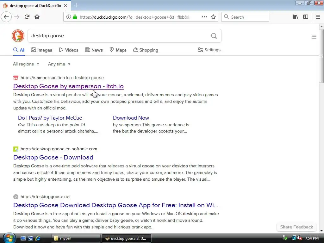324x243 pixels.
Task: Click the desktopgoose.net URL text
Action: pyautogui.click(x=46, y=197)
